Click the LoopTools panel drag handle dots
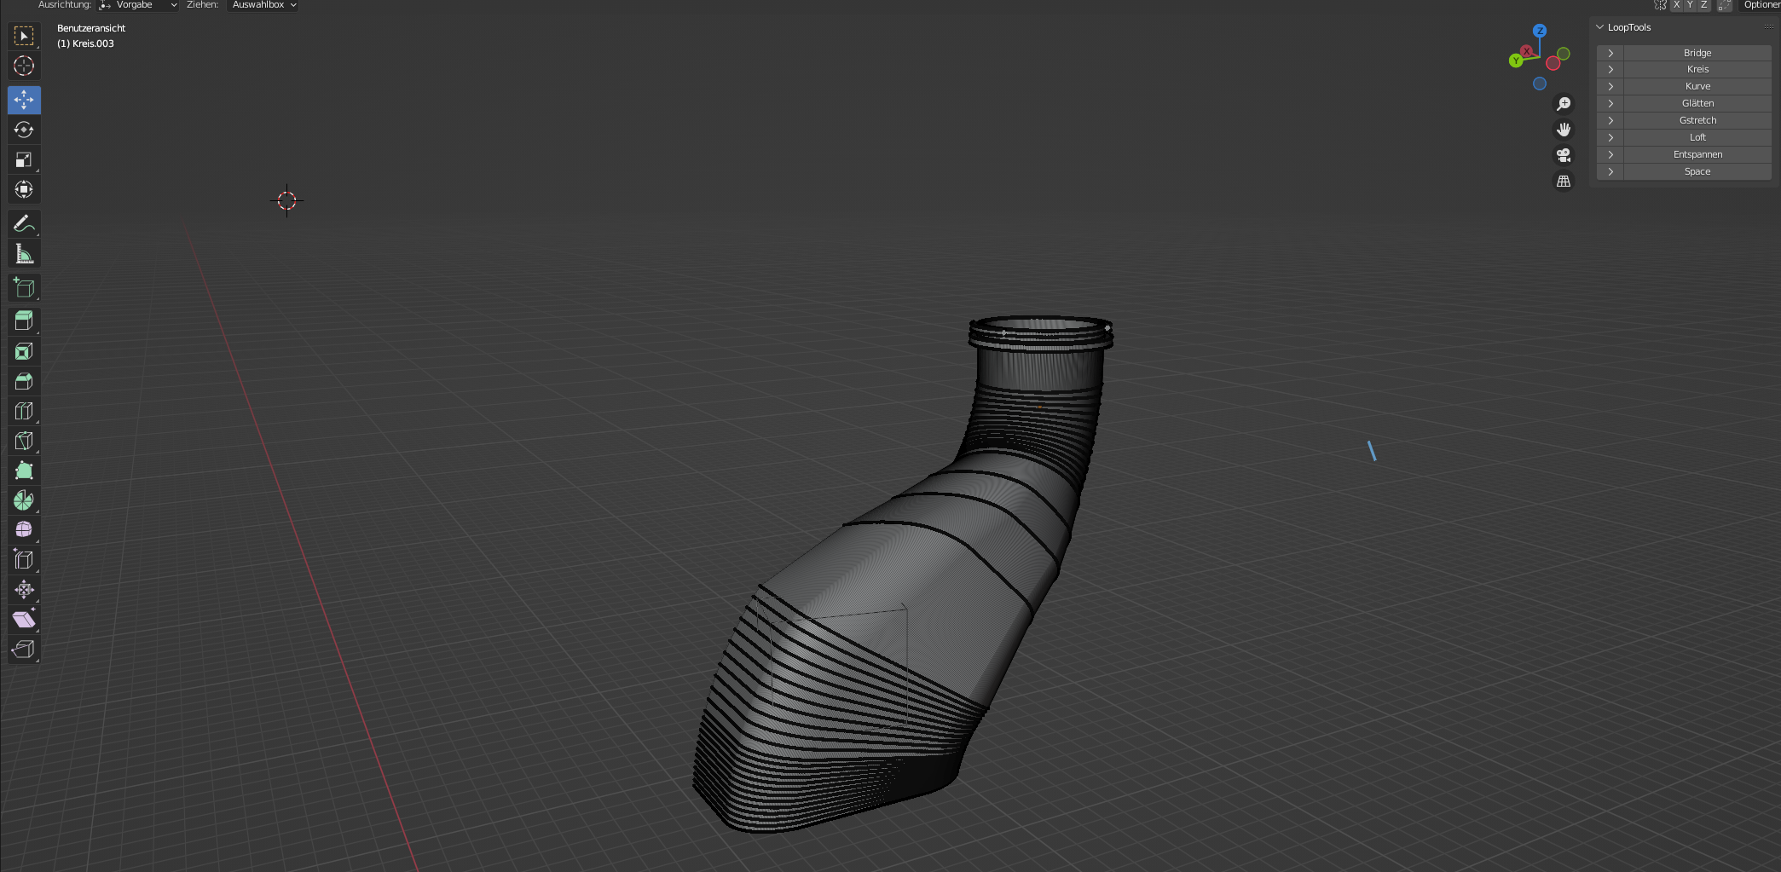Image resolution: width=1781 pixels, height=872 pixels. [1768, 27]
